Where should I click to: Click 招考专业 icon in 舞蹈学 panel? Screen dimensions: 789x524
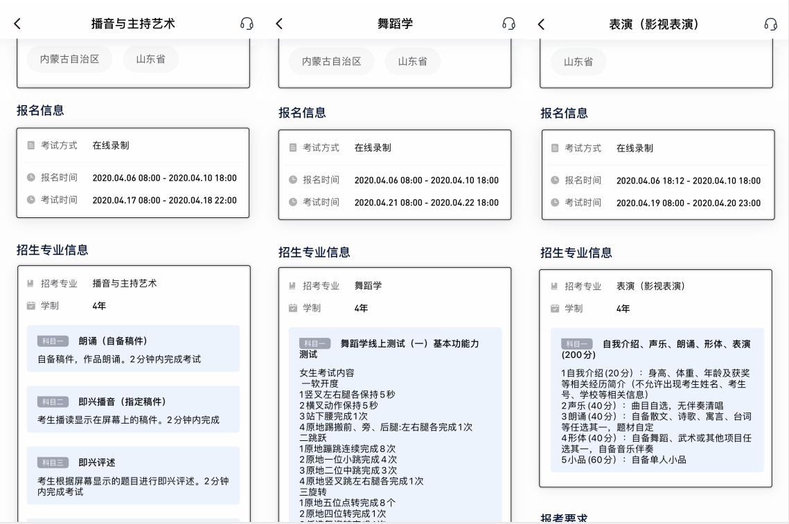[x=292, y=286]
